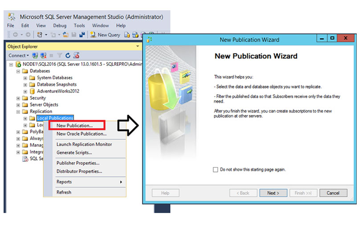Click the Filter icon in Object Explorer toolbar
This screenshot has height=226, width=363.
pos(60,56)
